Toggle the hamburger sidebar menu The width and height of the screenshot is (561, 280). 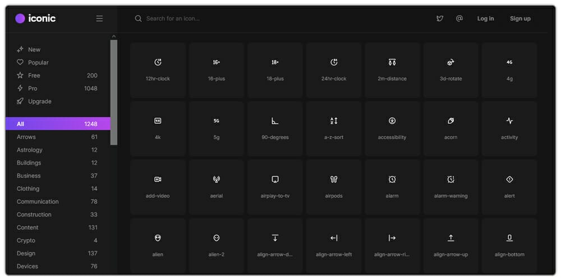(x=99, y=18)
